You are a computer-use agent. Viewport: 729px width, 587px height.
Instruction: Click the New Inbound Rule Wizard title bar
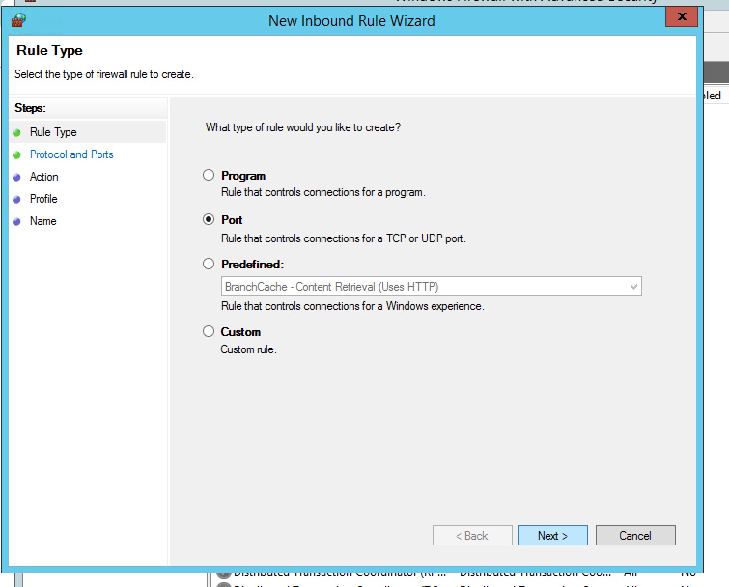coord(351,21)
